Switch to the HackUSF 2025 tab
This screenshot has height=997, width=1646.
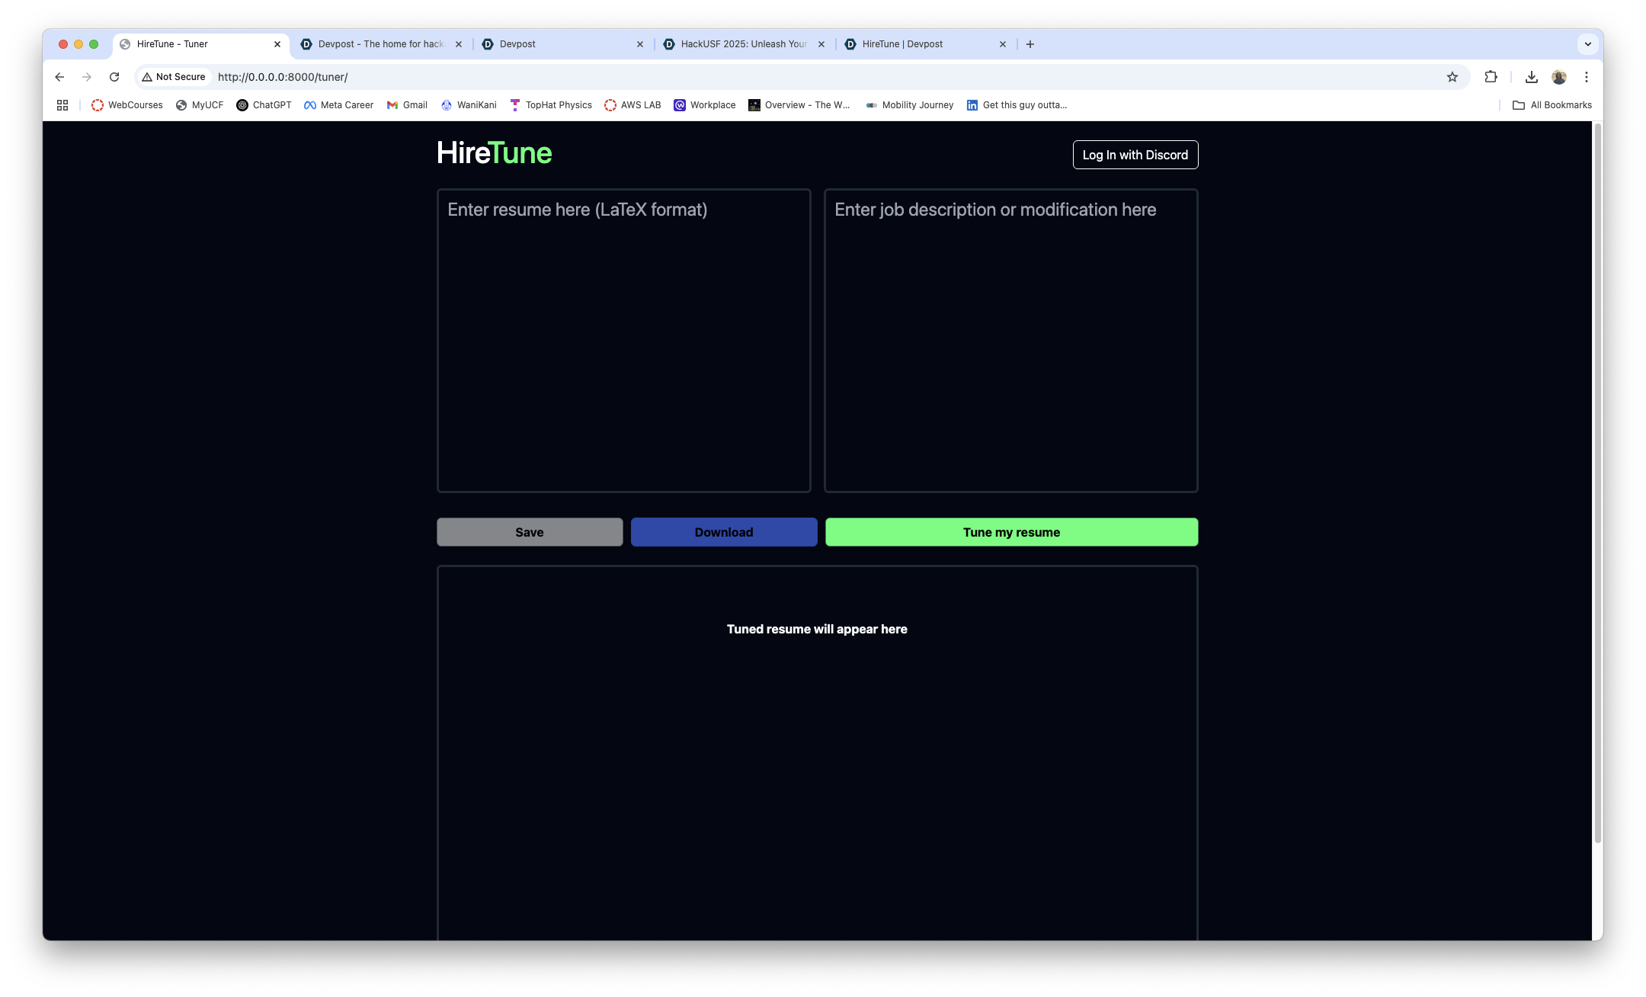coord(742,44)
